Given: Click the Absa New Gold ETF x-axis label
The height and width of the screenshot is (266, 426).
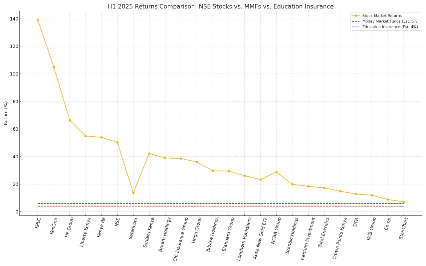Looking at the screenshot, I should tap(260, 238).
